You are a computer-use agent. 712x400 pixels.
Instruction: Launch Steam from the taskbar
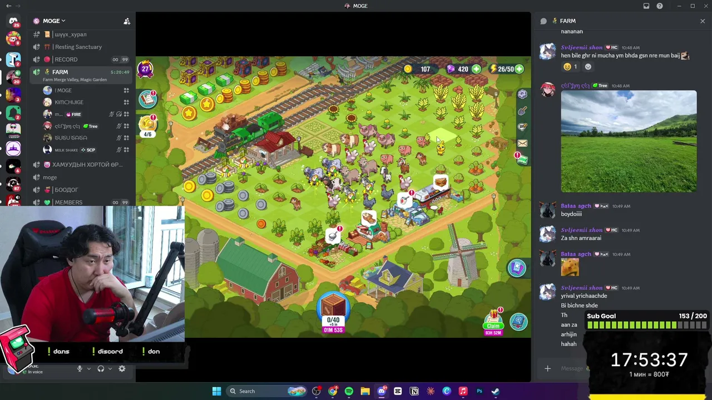[x=495, y=391]
